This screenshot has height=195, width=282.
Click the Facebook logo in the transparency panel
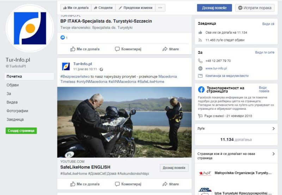coord(201,90)
